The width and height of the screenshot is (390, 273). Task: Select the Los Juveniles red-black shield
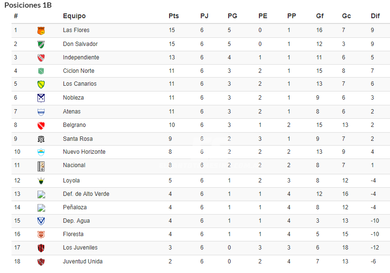click(x=41, y=248)
